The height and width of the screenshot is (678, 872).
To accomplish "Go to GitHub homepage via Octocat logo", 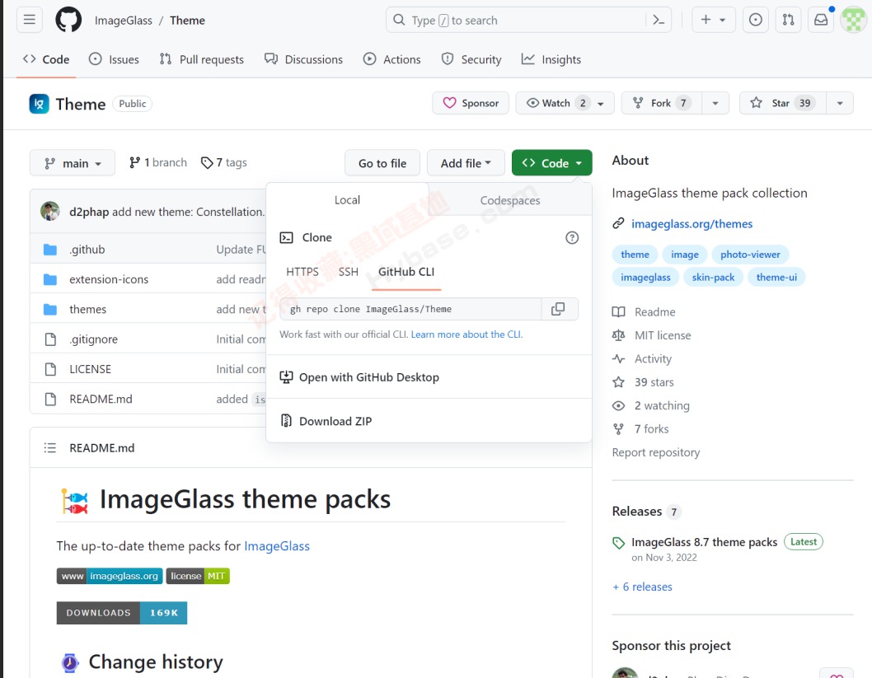I will (68, 20).
